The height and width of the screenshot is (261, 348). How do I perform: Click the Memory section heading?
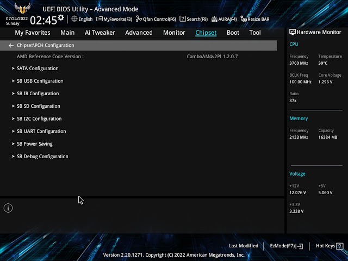[x=299, y=119]
